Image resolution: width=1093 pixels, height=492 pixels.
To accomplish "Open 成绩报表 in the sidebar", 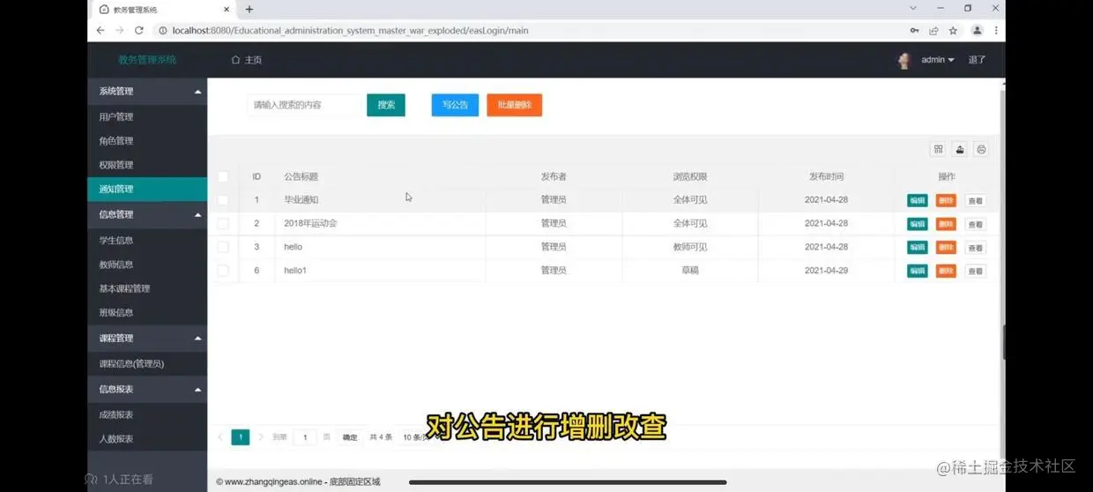I will pyautogui.click(x=147, y=414).
